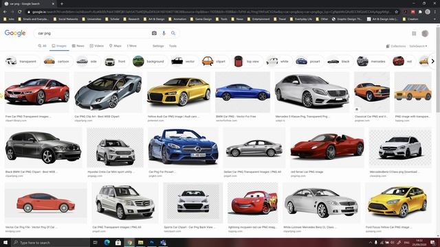Screen dimensions: 440x247
Task: Open search Tools
Action: point(173,46)
